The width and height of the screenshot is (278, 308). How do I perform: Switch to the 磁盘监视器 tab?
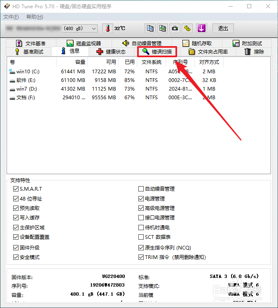pos(84,43)
